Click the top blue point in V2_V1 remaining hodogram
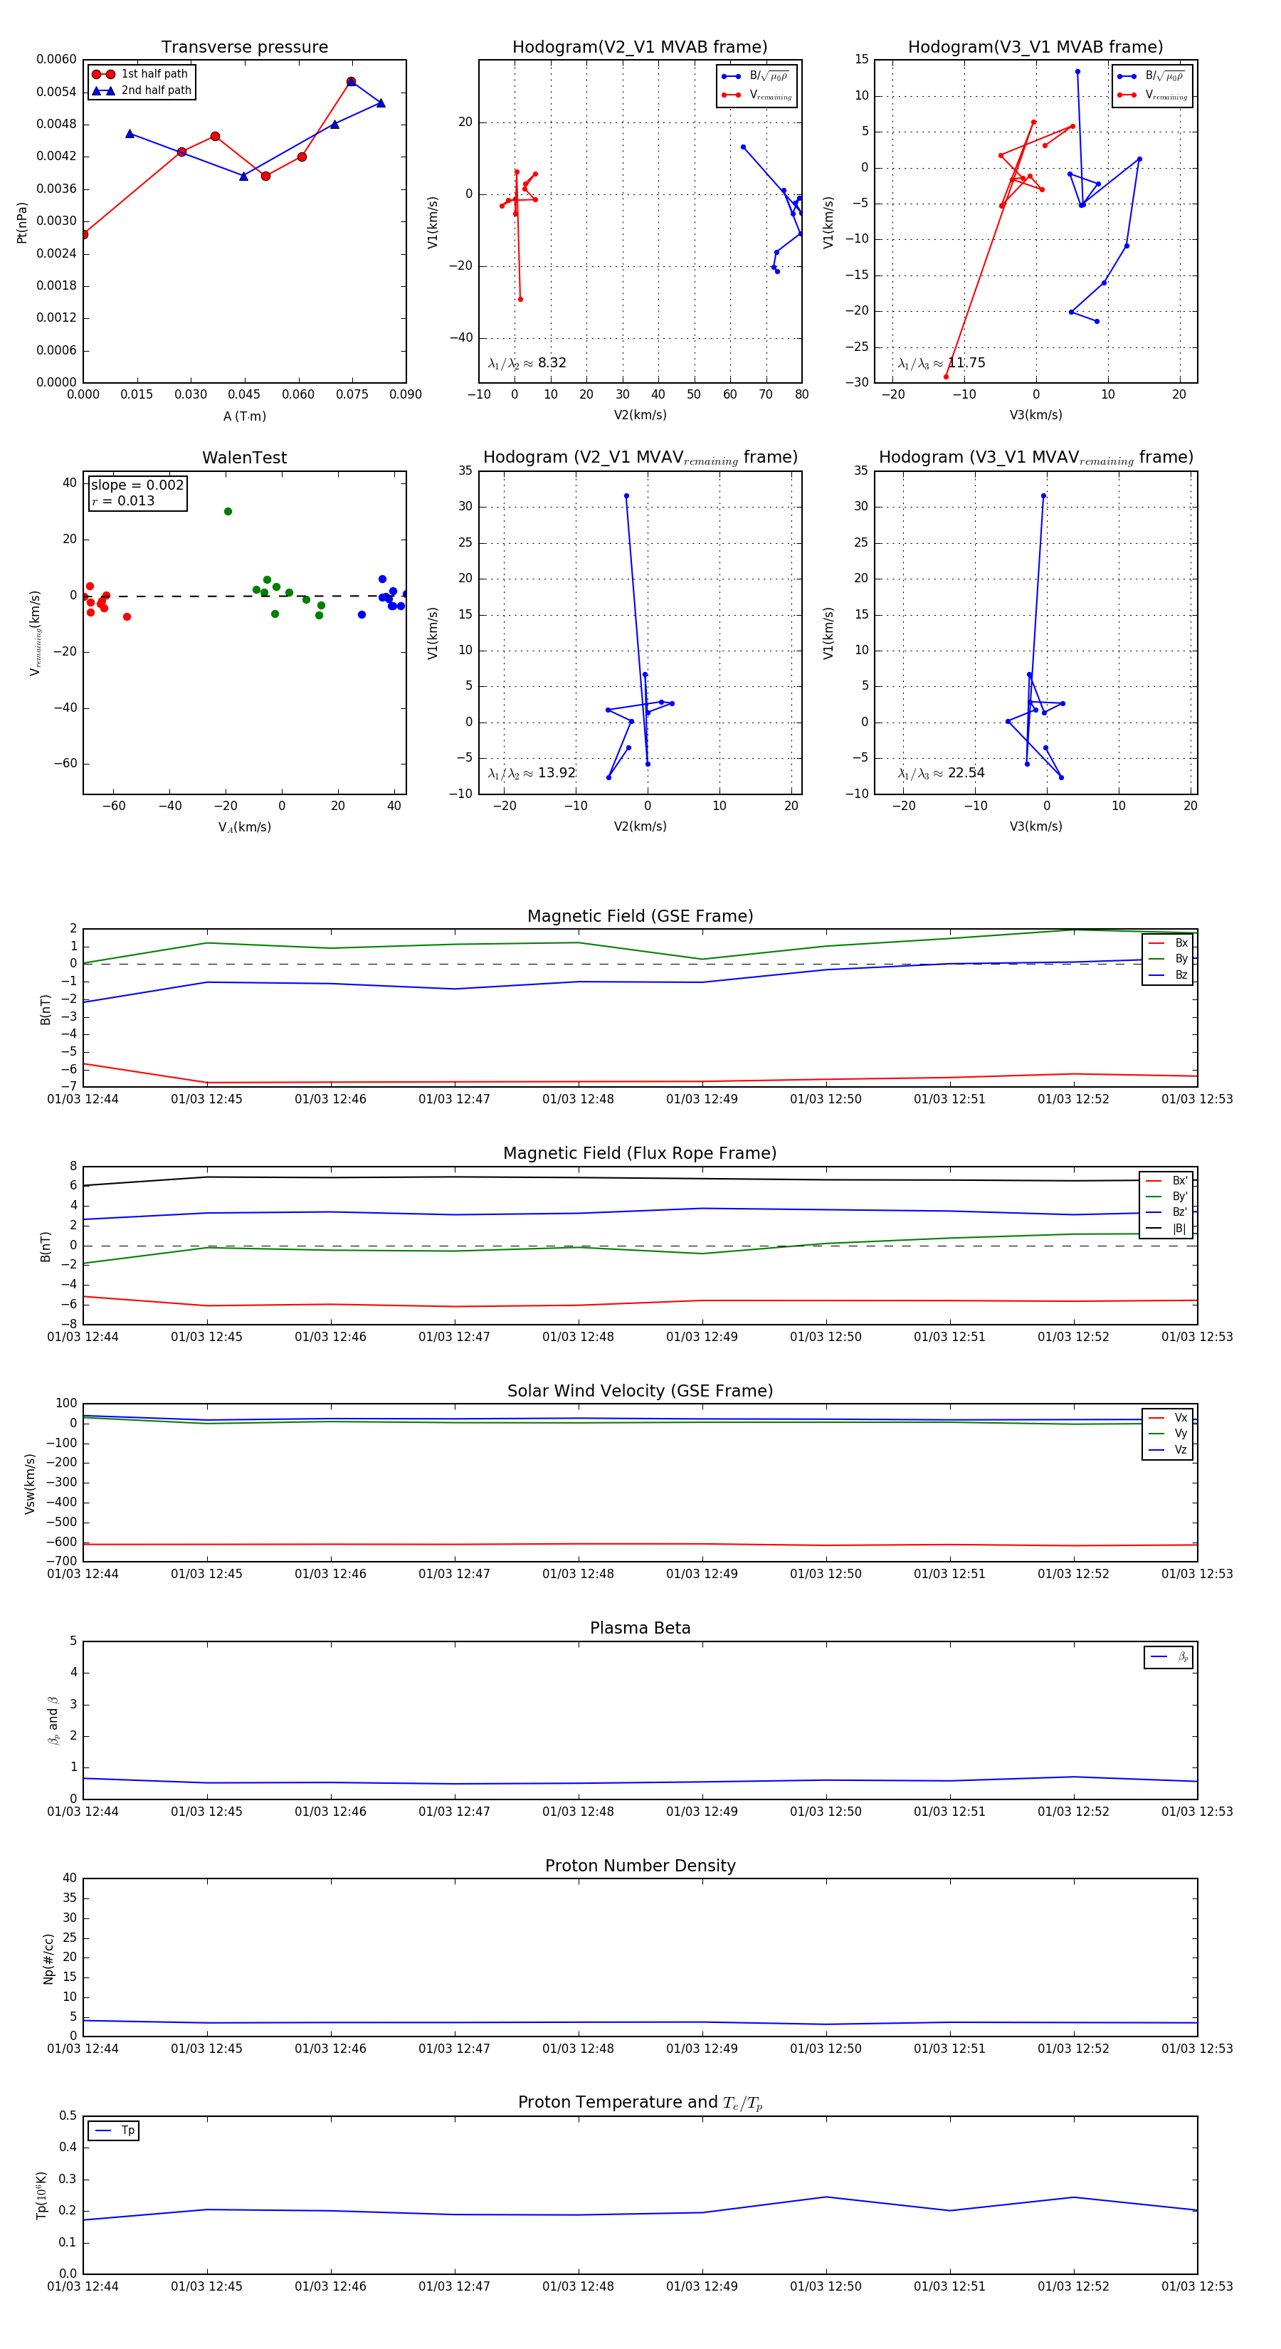Screen dimensions: 1281x2349 pos(626,496)
